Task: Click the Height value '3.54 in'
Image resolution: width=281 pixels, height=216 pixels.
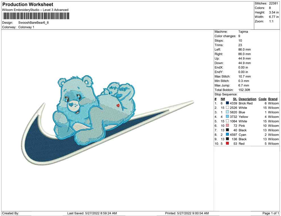Action: click(274, 12)
